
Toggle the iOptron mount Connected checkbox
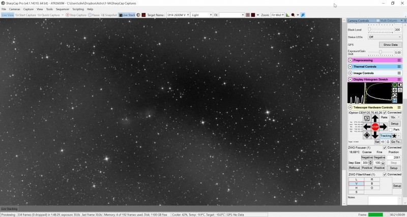[385, 113]
